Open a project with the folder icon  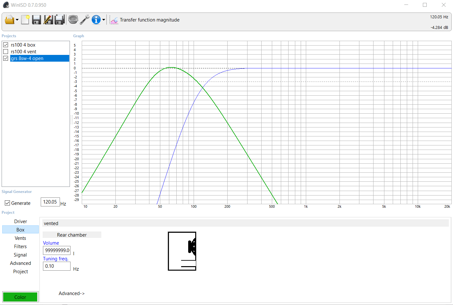(x=10, y=20)
